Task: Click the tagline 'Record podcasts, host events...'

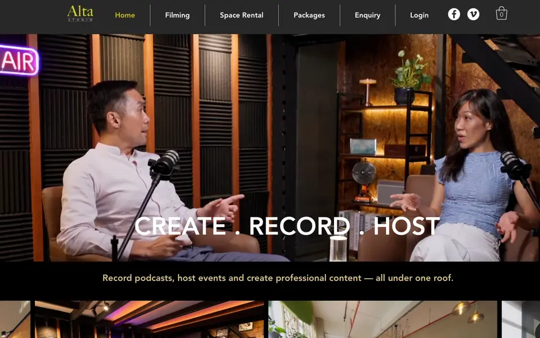Action: [x=278, y=278]
